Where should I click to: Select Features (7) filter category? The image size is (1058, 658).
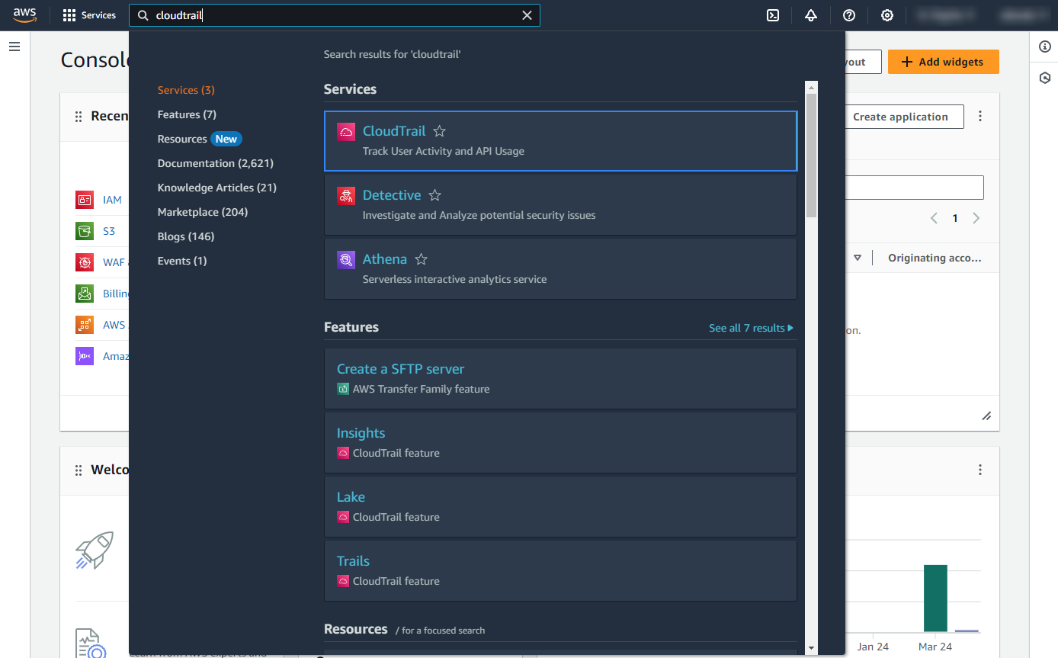point(187,114)
